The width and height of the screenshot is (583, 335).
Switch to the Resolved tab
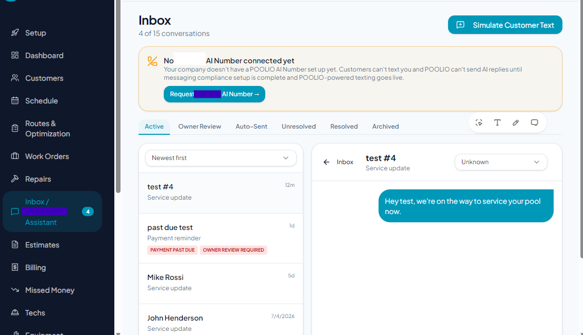(x=344, y=127)
